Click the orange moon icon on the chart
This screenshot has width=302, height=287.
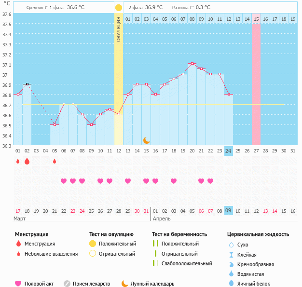click(147, 140)
